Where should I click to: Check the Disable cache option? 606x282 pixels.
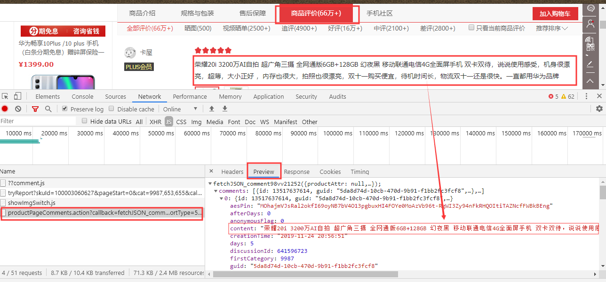click(111, 109)
